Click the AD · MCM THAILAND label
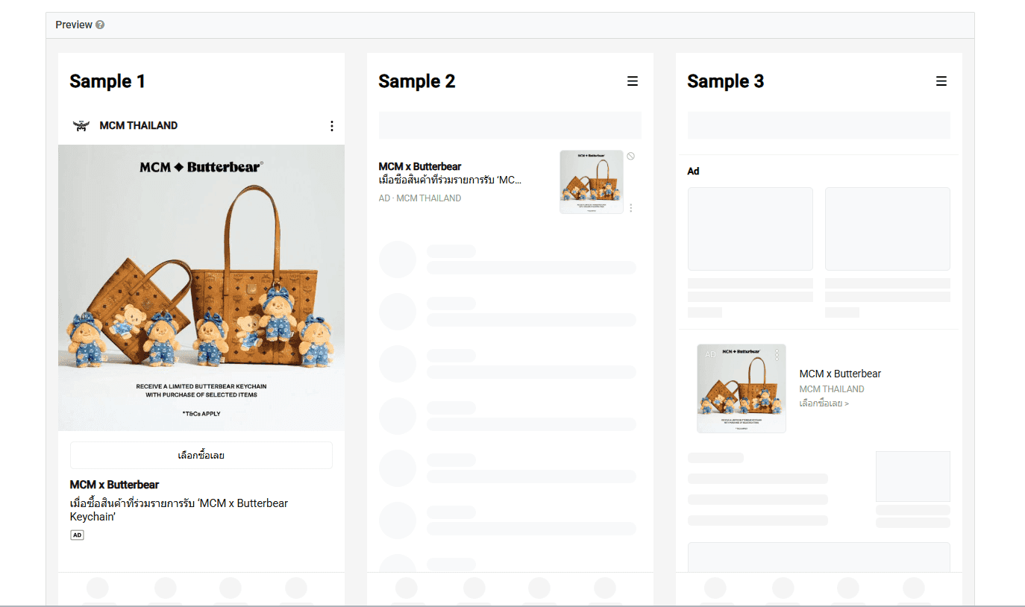The width and height of the screenshot is (1025, 607). pos(420,198)
